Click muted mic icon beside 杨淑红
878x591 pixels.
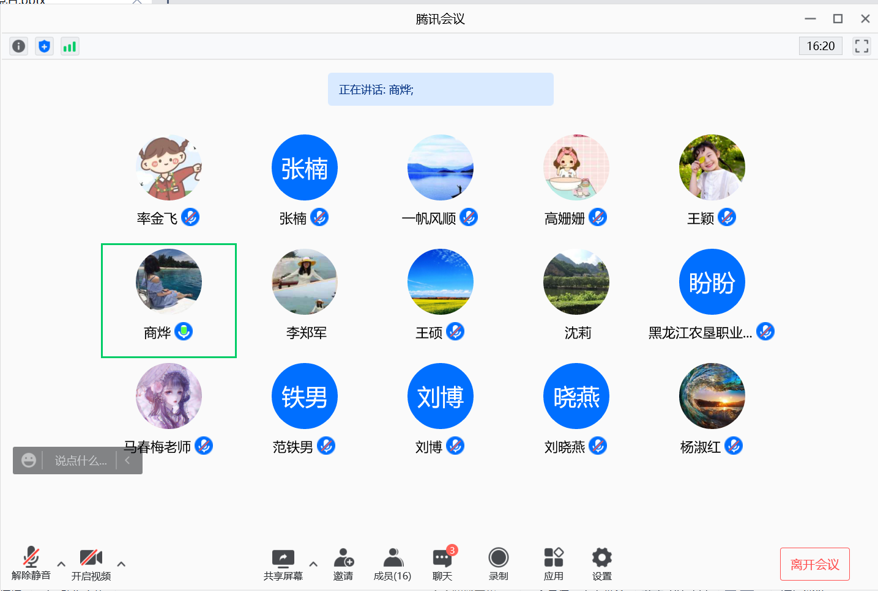pos(734,446)
